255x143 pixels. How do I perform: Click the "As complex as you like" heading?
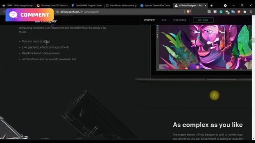point(208,125)
